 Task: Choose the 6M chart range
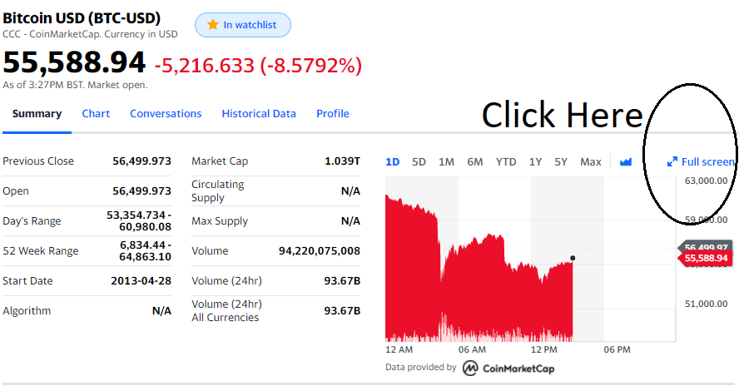[x=474, y=161]
